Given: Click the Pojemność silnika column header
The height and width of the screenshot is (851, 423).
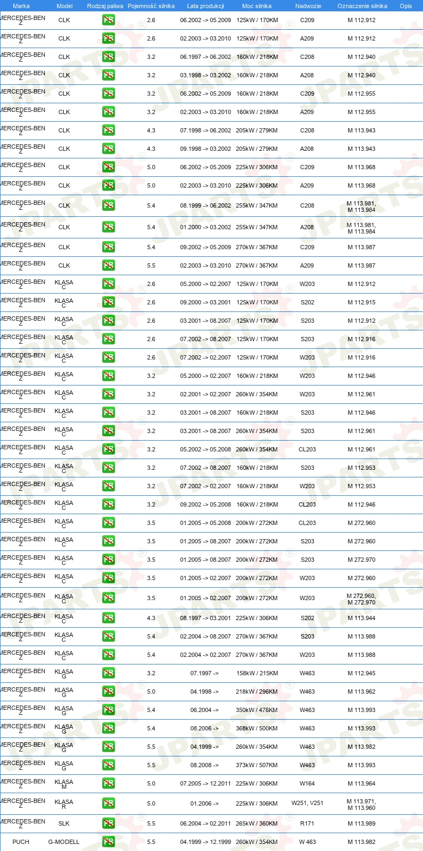Looking at the screenshot, I should (151, 6).
